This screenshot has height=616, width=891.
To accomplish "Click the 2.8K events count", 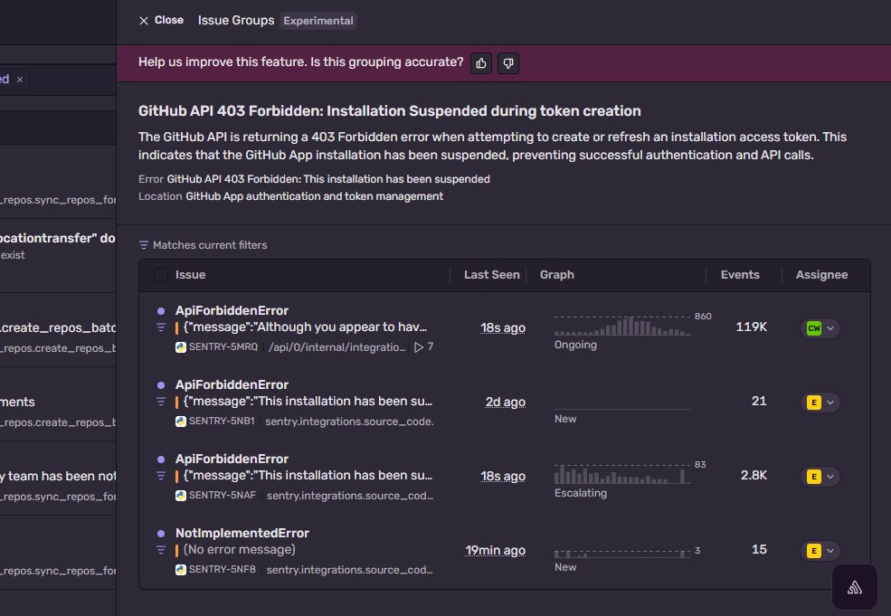I will [754, 476].
